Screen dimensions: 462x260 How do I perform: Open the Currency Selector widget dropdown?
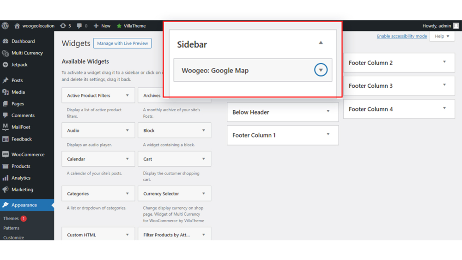(x=203, y=194)
